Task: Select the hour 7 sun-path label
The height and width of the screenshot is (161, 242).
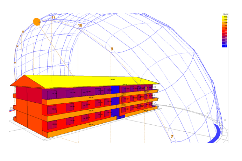Action: coord(172,137)
